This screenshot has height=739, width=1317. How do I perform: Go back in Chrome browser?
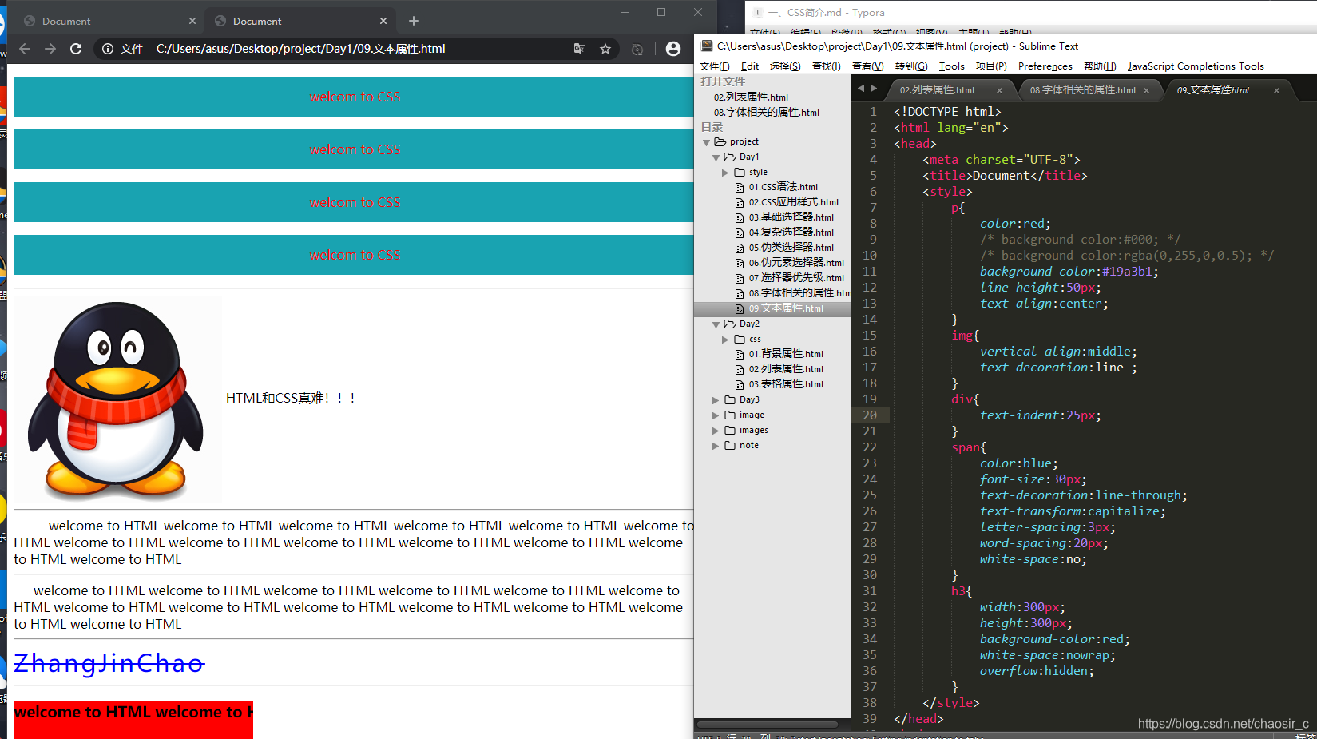(25, 49)
